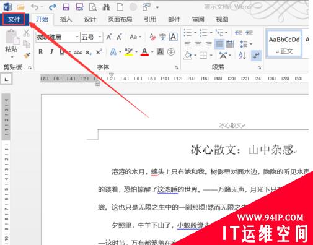Click the 粘贴 paste button
Viewport: 313px width, 245px height.
[x=11, y=43]
